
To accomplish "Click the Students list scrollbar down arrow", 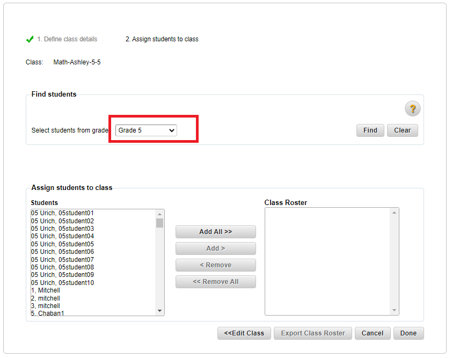I will click(x=159, y=310).
